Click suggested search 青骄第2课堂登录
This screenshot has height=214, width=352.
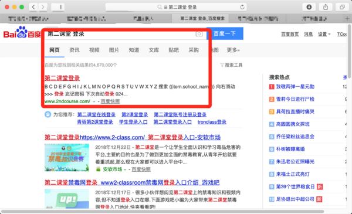pos(95,122)
